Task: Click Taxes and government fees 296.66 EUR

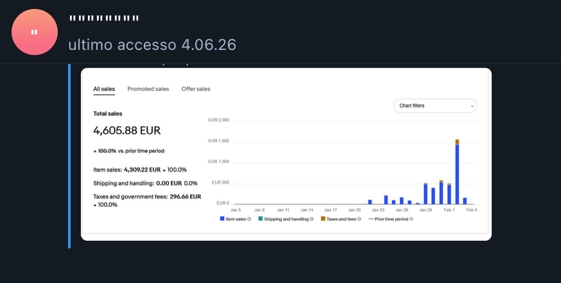Action: 186,197
